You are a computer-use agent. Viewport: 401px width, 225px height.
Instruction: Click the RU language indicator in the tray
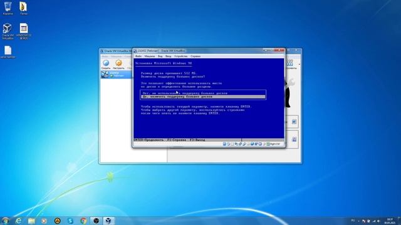353,221
